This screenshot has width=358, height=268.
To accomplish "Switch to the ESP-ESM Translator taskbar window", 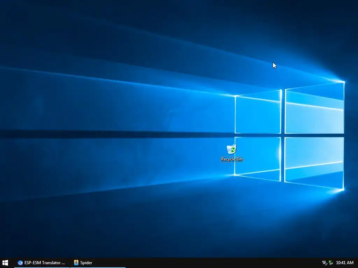I will click(x=42, y=263).
